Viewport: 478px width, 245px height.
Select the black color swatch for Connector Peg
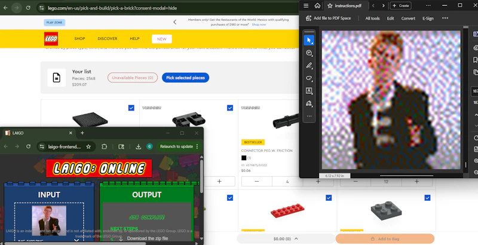click(x=244, y=158)
